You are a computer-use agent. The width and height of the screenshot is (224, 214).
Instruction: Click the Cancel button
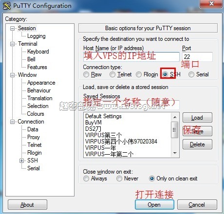[197, 205]
